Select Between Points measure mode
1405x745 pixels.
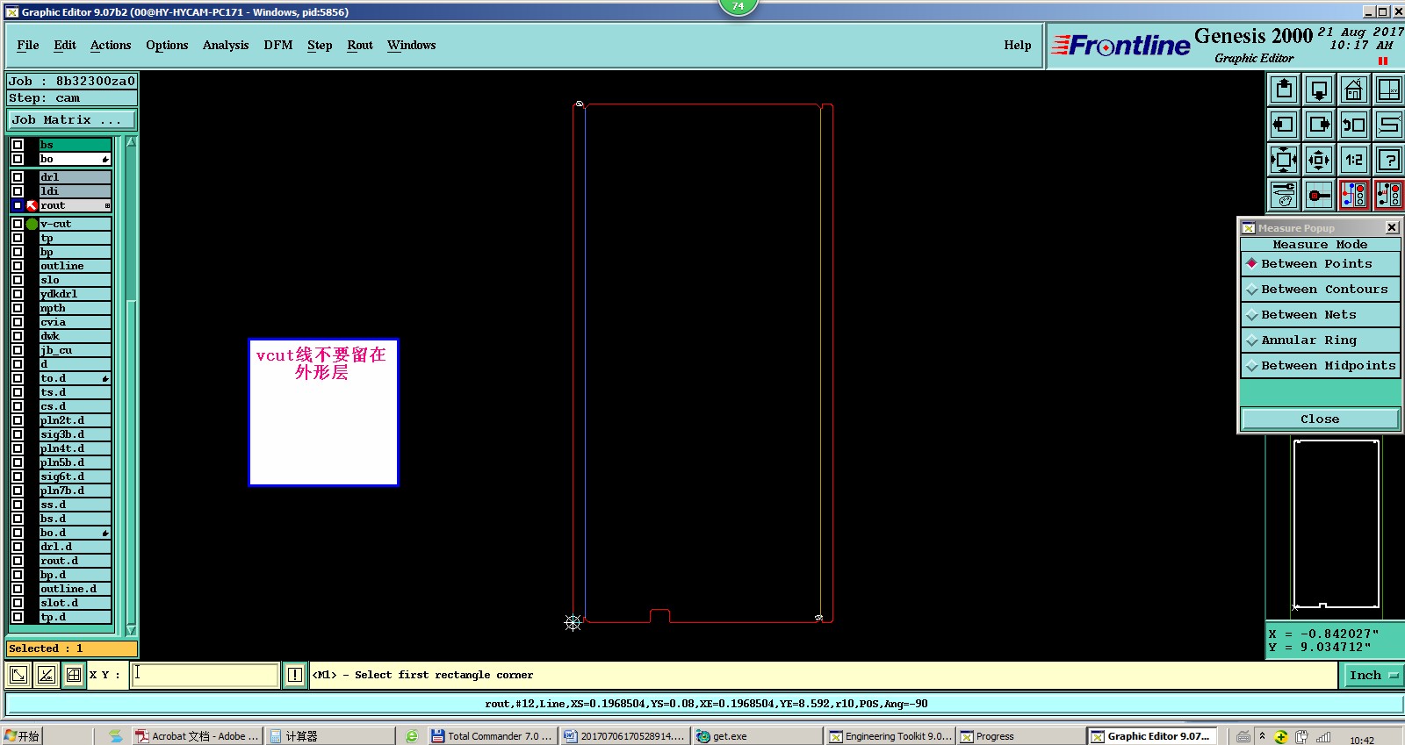pyautogui.click(x=1321, y=264)
